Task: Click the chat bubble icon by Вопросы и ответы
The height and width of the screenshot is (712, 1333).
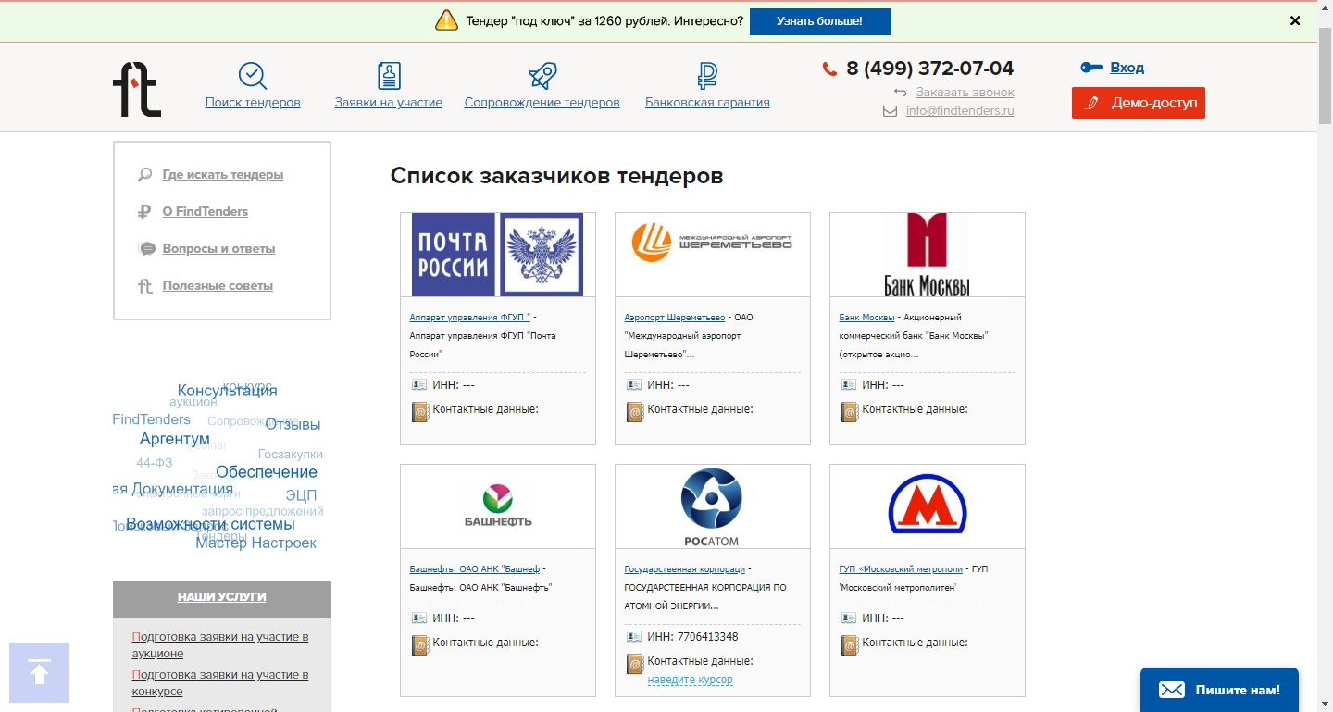Action: [146, 249]
